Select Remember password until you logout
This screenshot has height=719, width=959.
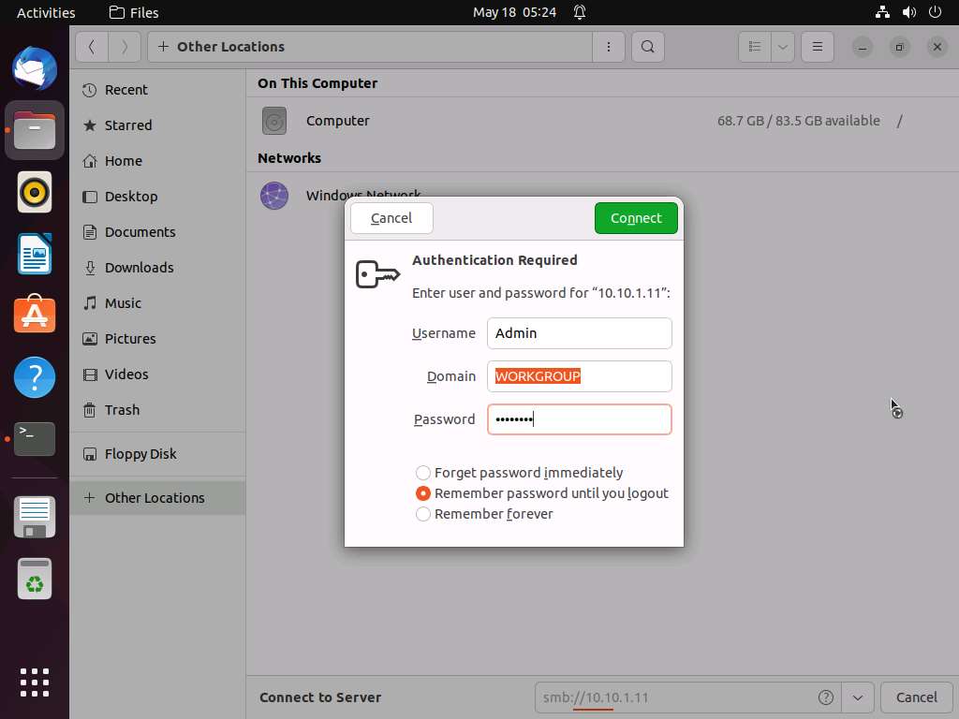tap(423, 493)
